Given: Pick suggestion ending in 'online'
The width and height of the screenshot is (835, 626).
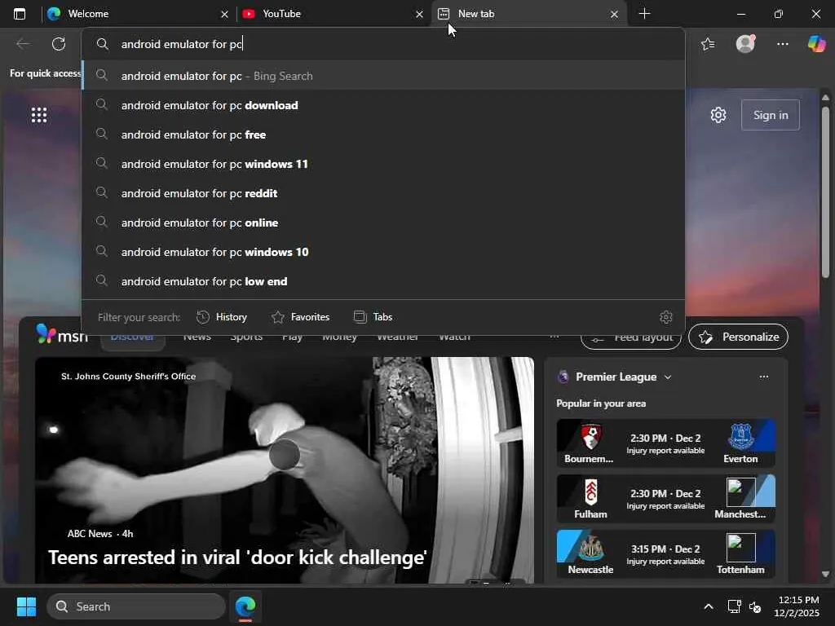Looking at the screenshot, I should 383,223.
